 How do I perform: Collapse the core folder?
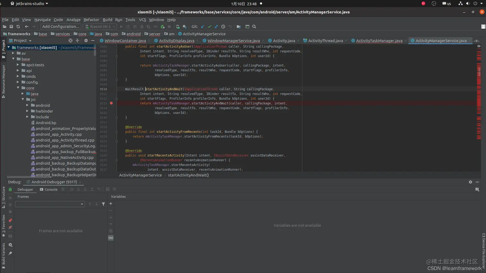(18, 88)
